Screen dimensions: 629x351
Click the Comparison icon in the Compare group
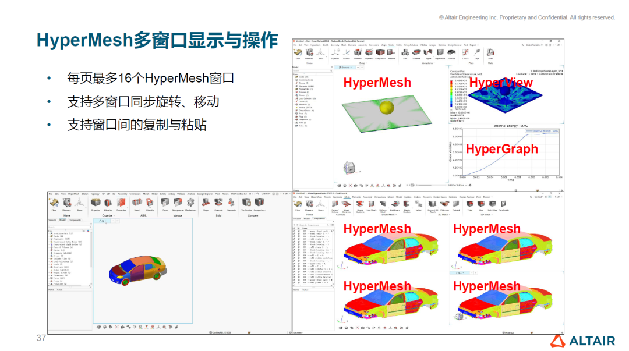click(x=259, y=203)
